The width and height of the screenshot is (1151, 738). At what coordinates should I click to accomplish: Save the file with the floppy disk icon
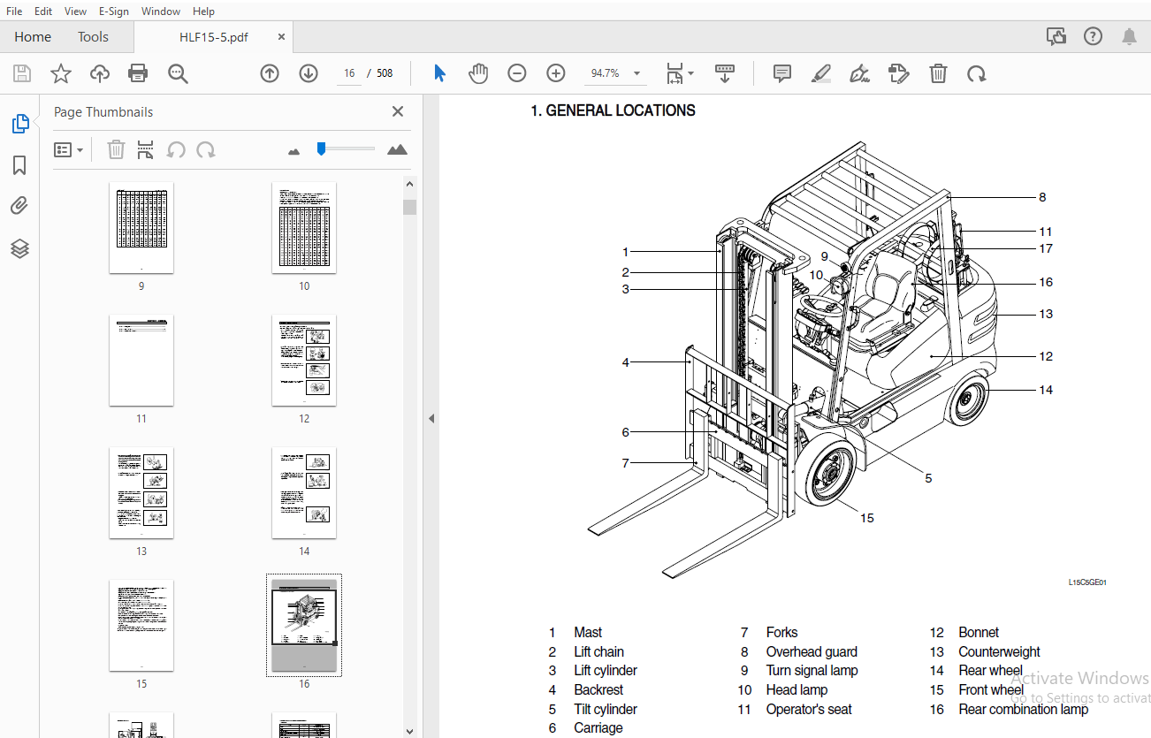pyautogui.click(x=22, y=73)
